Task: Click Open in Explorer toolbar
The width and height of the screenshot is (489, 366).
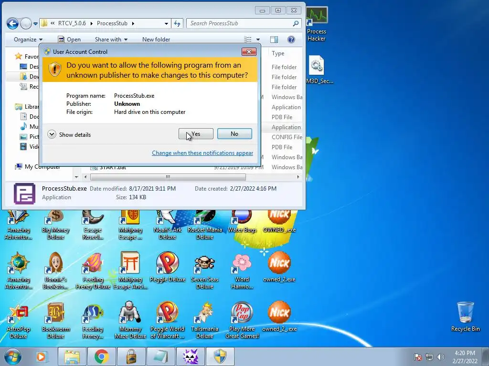Action: (x=69, y=40)
